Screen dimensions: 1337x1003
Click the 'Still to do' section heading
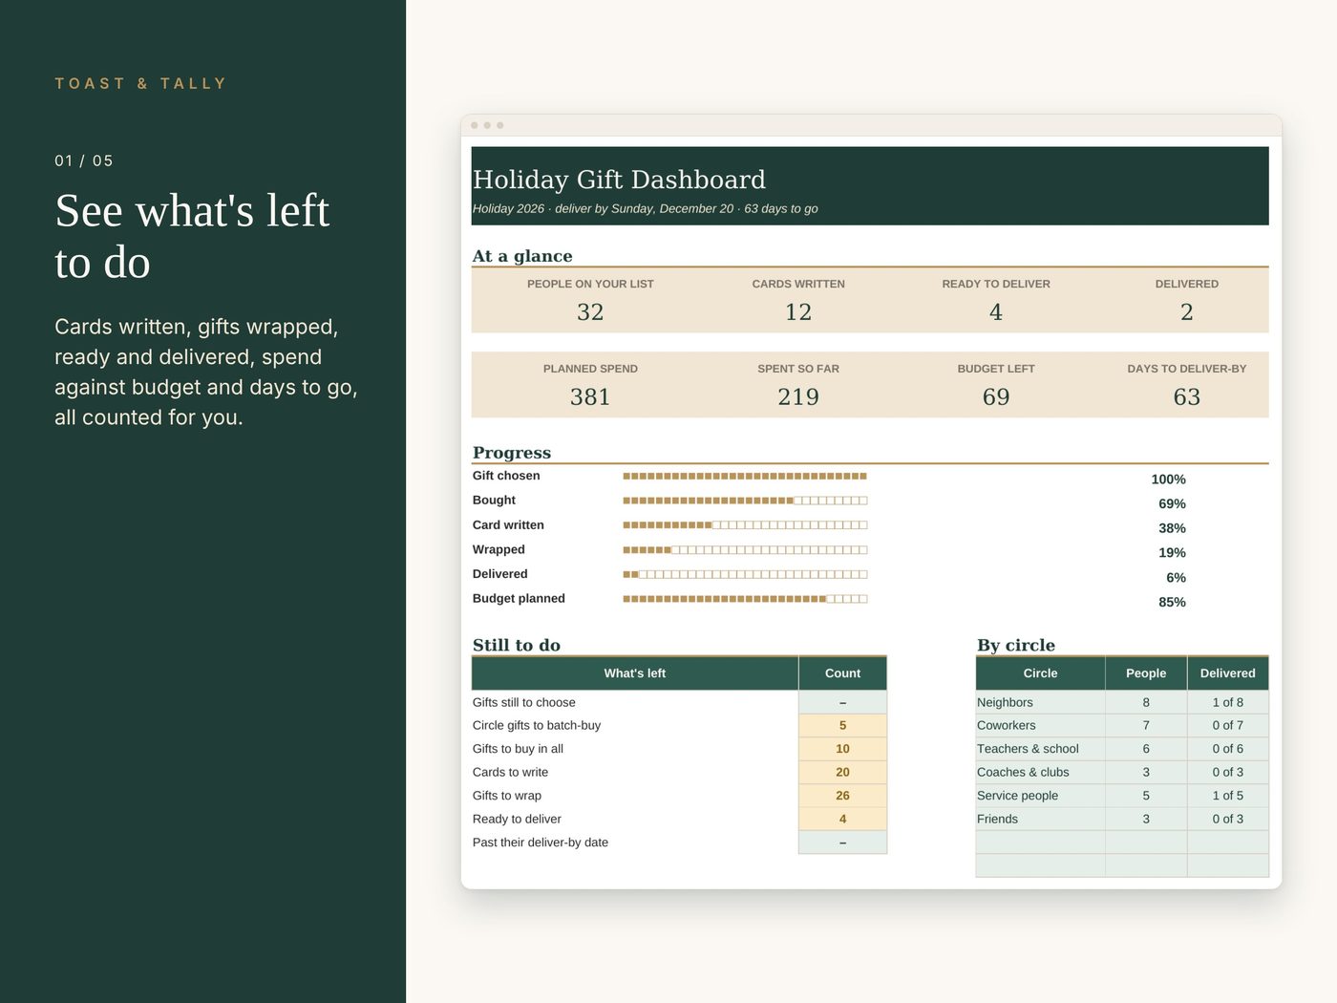517,645
